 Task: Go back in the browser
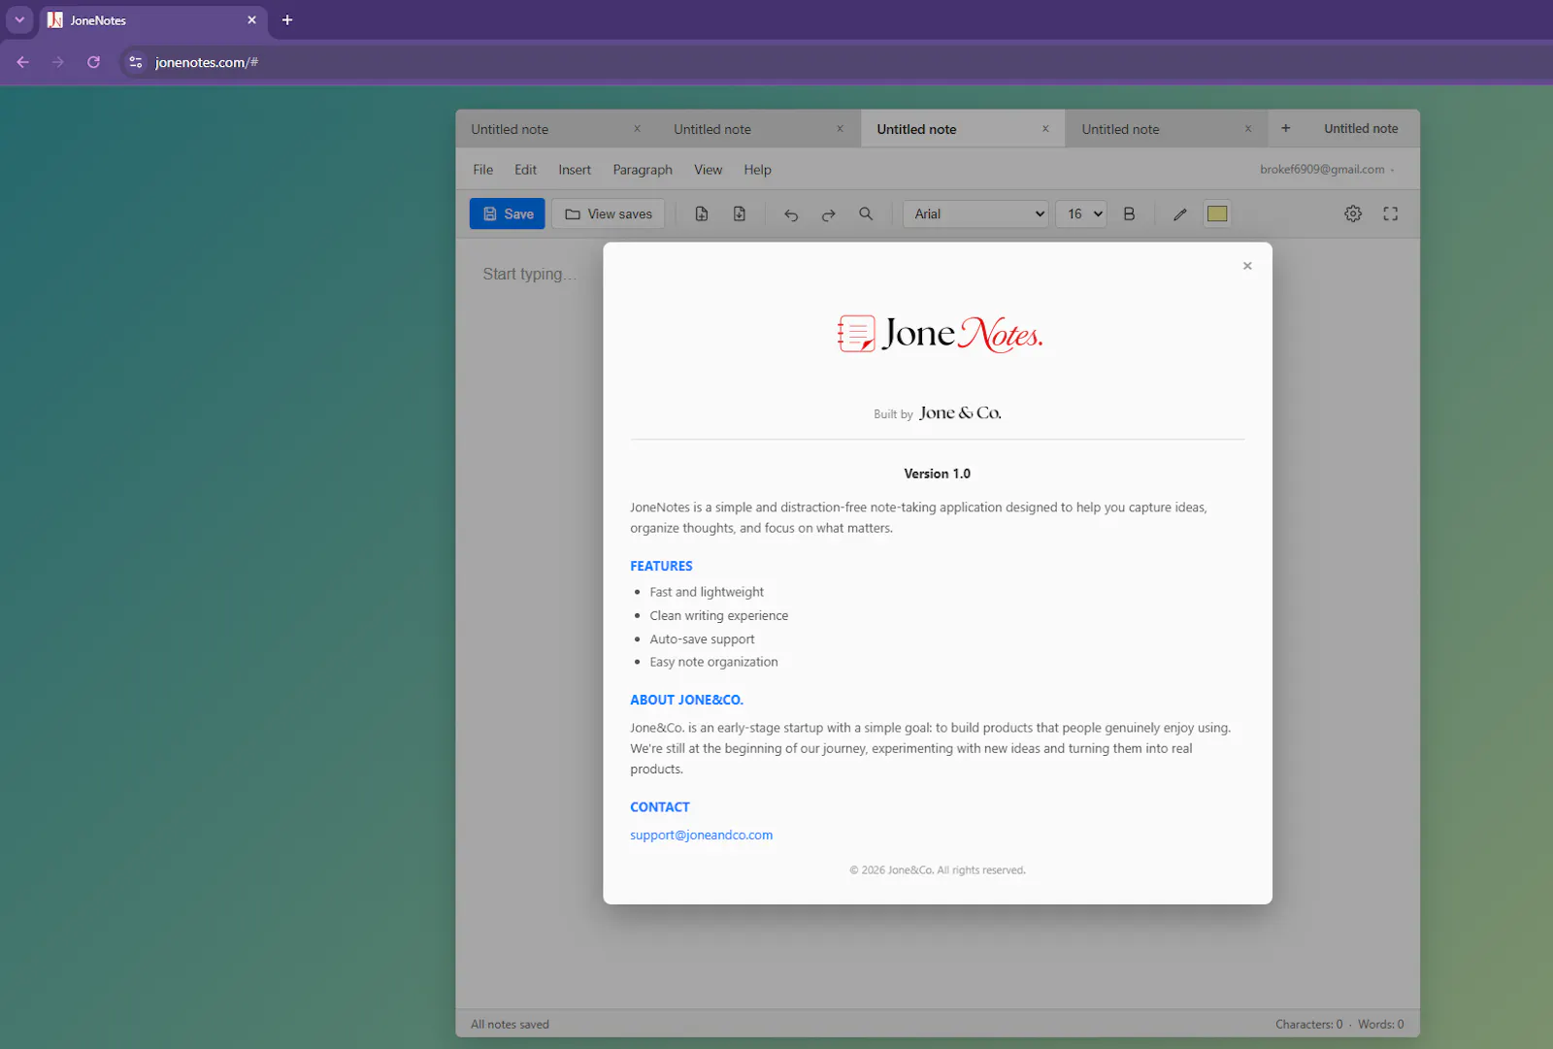coord(22,62)
